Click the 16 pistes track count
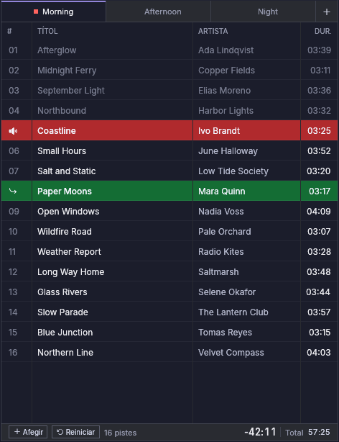Viewport: 339px width, 442px height. click(x=120, y=433)
